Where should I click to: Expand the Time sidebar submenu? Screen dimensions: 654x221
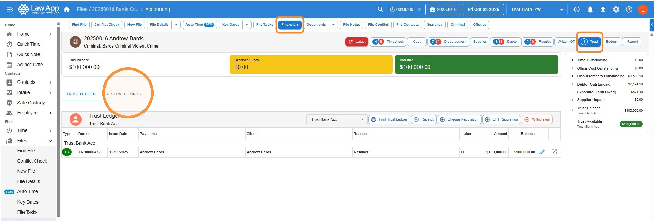[x=50, y=131]
